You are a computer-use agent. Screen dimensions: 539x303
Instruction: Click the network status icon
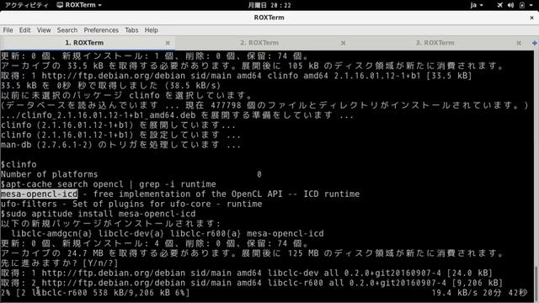tap(499, 5)
